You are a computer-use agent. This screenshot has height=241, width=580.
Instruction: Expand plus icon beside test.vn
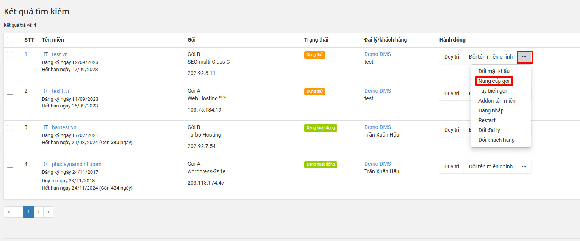46,54
